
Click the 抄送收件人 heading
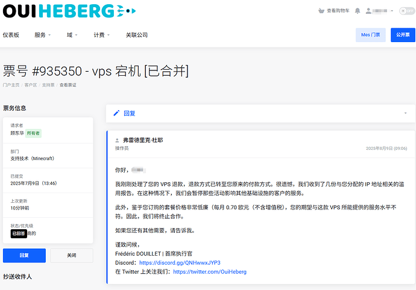point(17,277)
